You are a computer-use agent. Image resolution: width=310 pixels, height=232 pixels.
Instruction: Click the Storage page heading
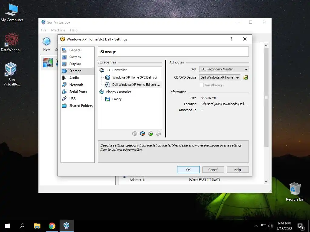tap(108, 52)
